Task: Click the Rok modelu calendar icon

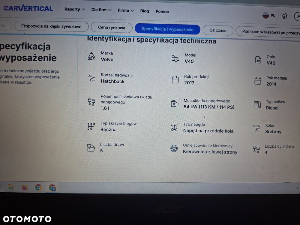Action: [x=258, y=81]
